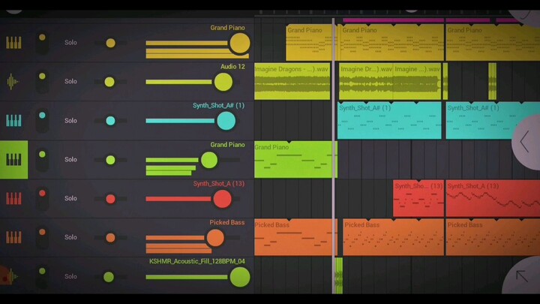Screen dimensions: 540x304
Task: Click the 'Synth_Shot_A# (1)' track name label
Action: pyautogui.click(x=219, y=106)
